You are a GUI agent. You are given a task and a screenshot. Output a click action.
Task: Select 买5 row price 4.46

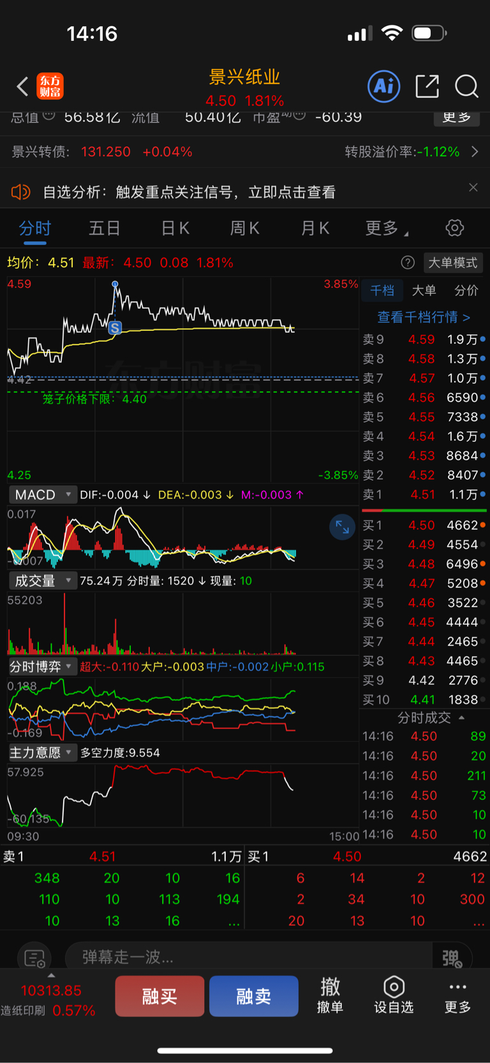click(422, 603)
